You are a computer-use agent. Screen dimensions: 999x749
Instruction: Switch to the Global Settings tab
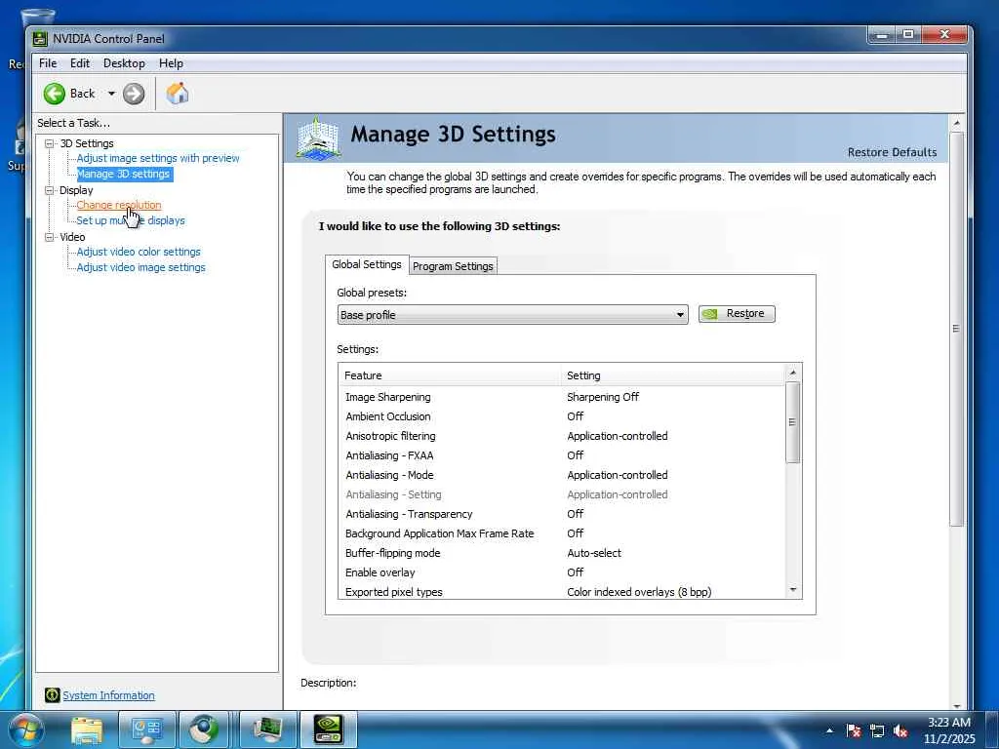(367, 264)
